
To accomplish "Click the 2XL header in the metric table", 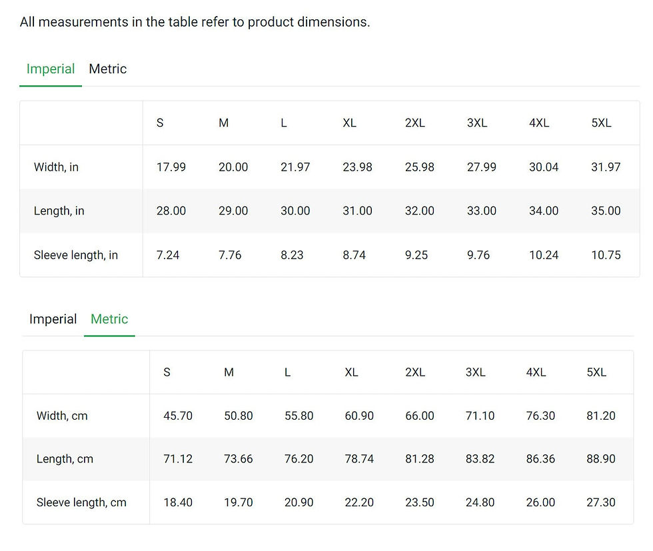I will (415, 372).
